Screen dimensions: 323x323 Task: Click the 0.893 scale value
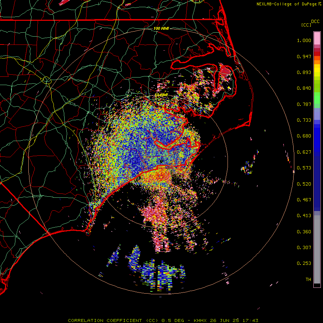click(304, 72)
